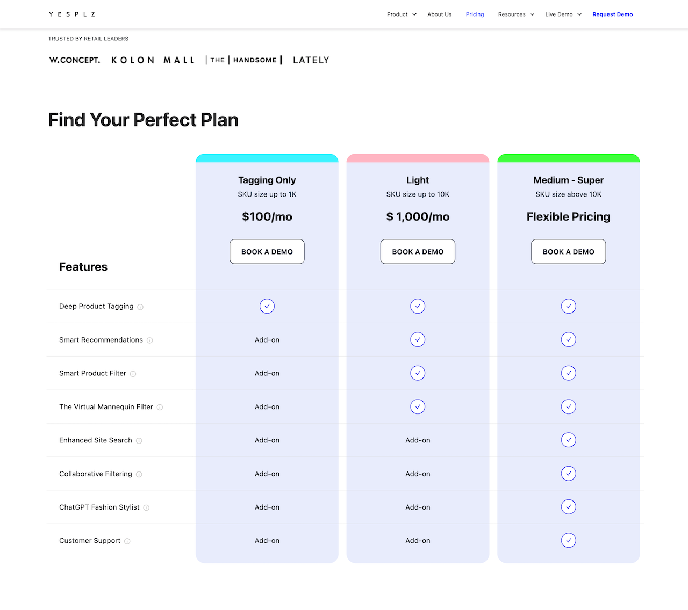The height and width of the screenshot is (610, 688).
Task: Open the Collaborative Filtering info icon
Action: (139, 474)
